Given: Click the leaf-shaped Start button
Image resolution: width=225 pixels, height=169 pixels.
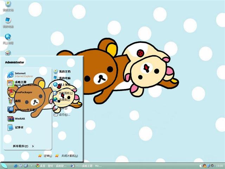Looking at the screenshot, I should [x=4, y=166].
